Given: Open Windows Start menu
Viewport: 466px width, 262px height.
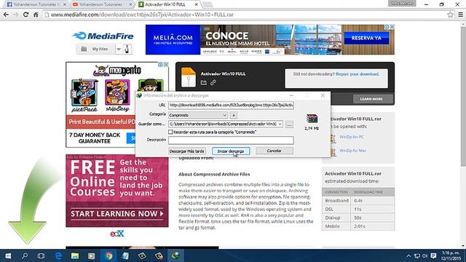Looking at the screenshot, I should click(8, 255).
